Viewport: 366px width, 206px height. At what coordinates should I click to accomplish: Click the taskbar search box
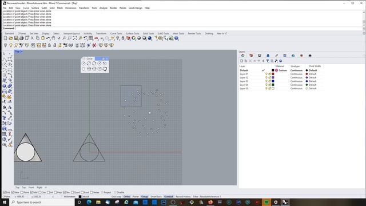(42, 202)
